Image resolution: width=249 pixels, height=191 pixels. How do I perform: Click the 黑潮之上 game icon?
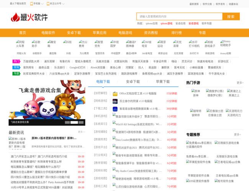tap(234, 91)
